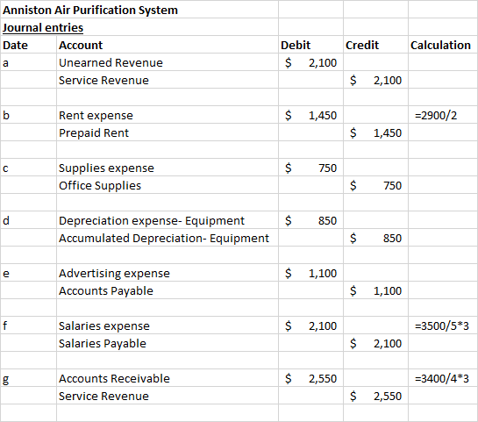Select the 'Account' column header
Screen dimensions: 478x422
pos(168,45)
